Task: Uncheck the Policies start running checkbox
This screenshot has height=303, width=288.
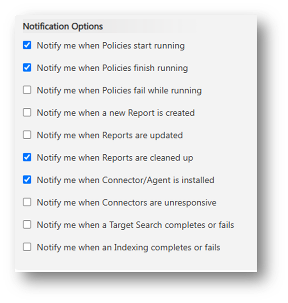Action: pyautogui.click(x=27, y=45)
